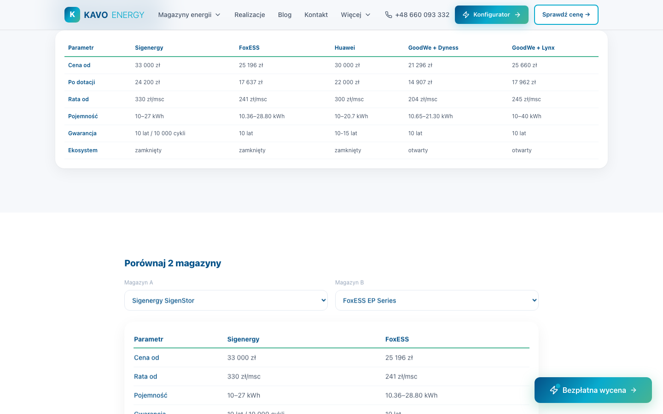The height and width of the screenshot is (414, 663).
Task: Click the KAVO Energy logo icon
Action: [72, 15]
